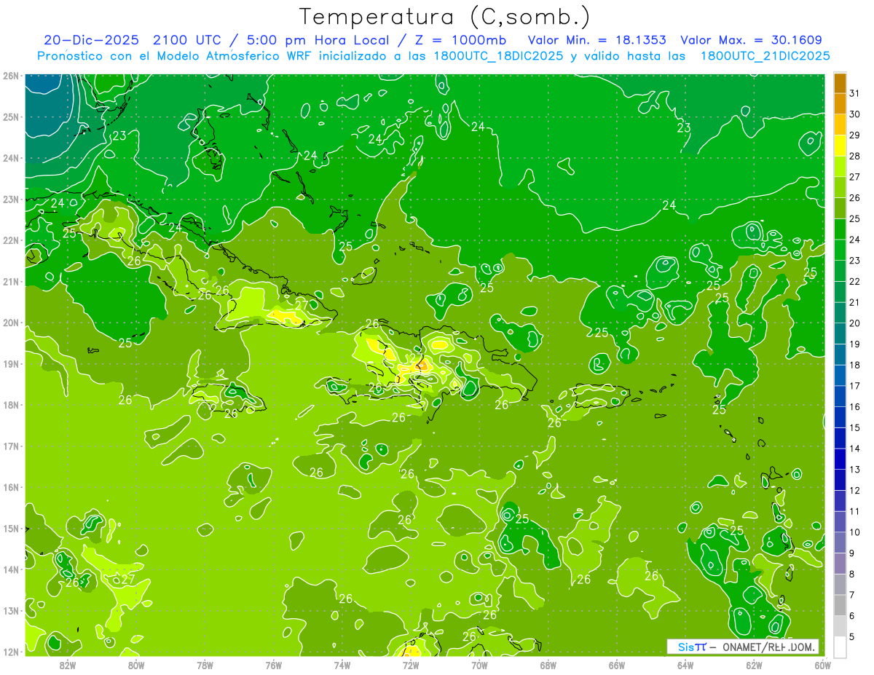
Task: Click the 72W longitude axis label
Action: tap(411, 664)
